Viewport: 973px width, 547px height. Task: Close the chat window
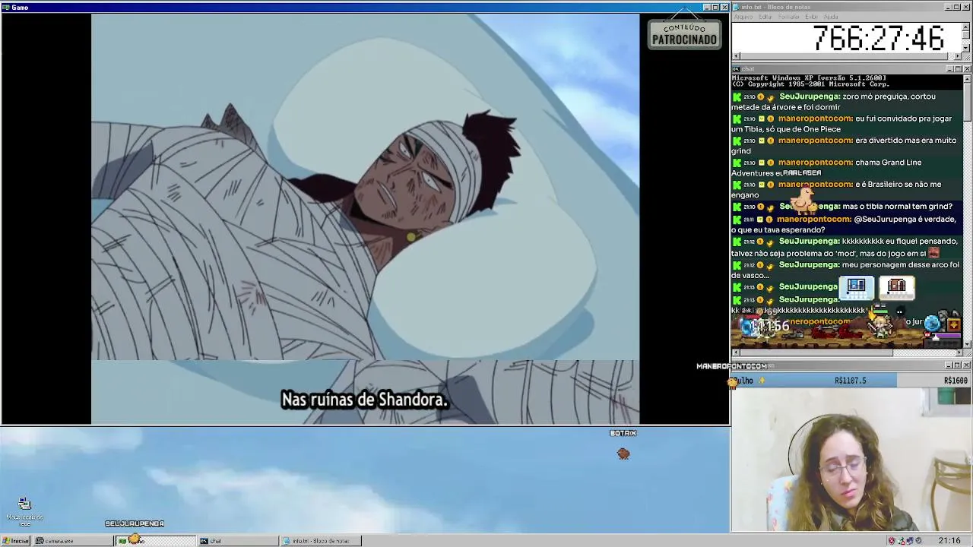[967, 69]
